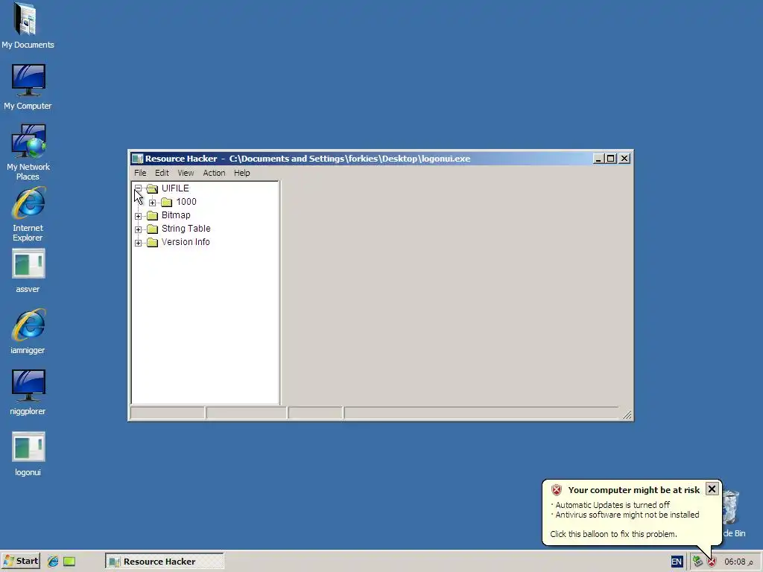Screen dimensions: 763x572
Task: Click the Safely Remove Hardware tray icon
Action: click(x=697, y=562)
